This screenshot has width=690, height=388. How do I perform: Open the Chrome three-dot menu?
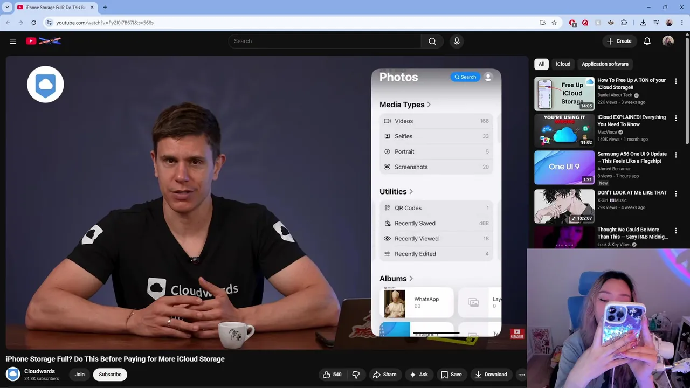coord(682,23)
